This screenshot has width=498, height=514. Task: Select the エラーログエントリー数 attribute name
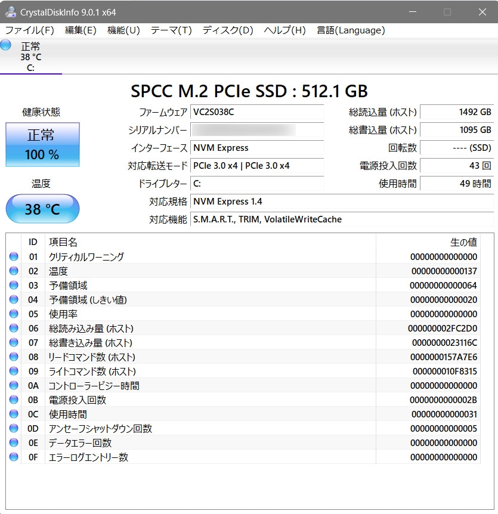(88, 457)
